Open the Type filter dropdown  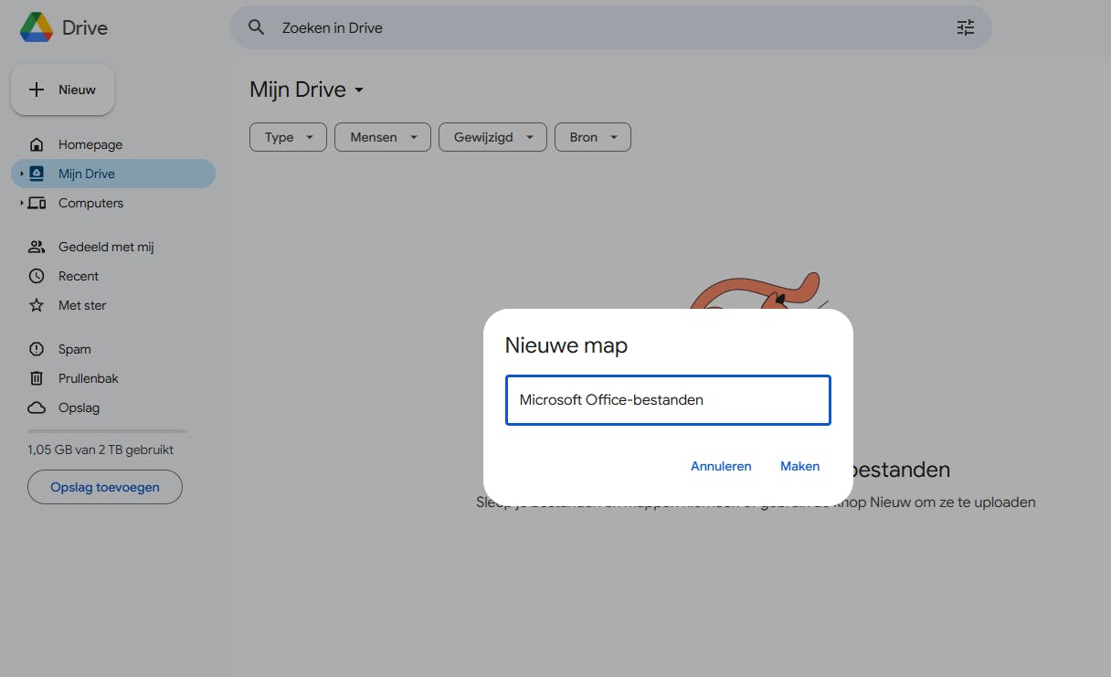click(x=287, y=137)
